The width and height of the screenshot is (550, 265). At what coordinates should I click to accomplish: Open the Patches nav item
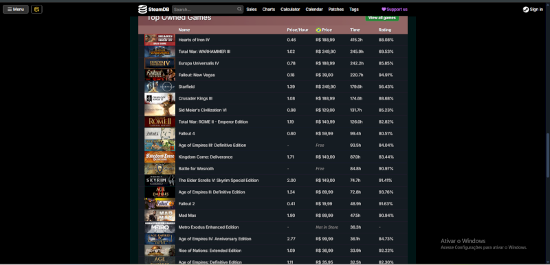(336, 10)
